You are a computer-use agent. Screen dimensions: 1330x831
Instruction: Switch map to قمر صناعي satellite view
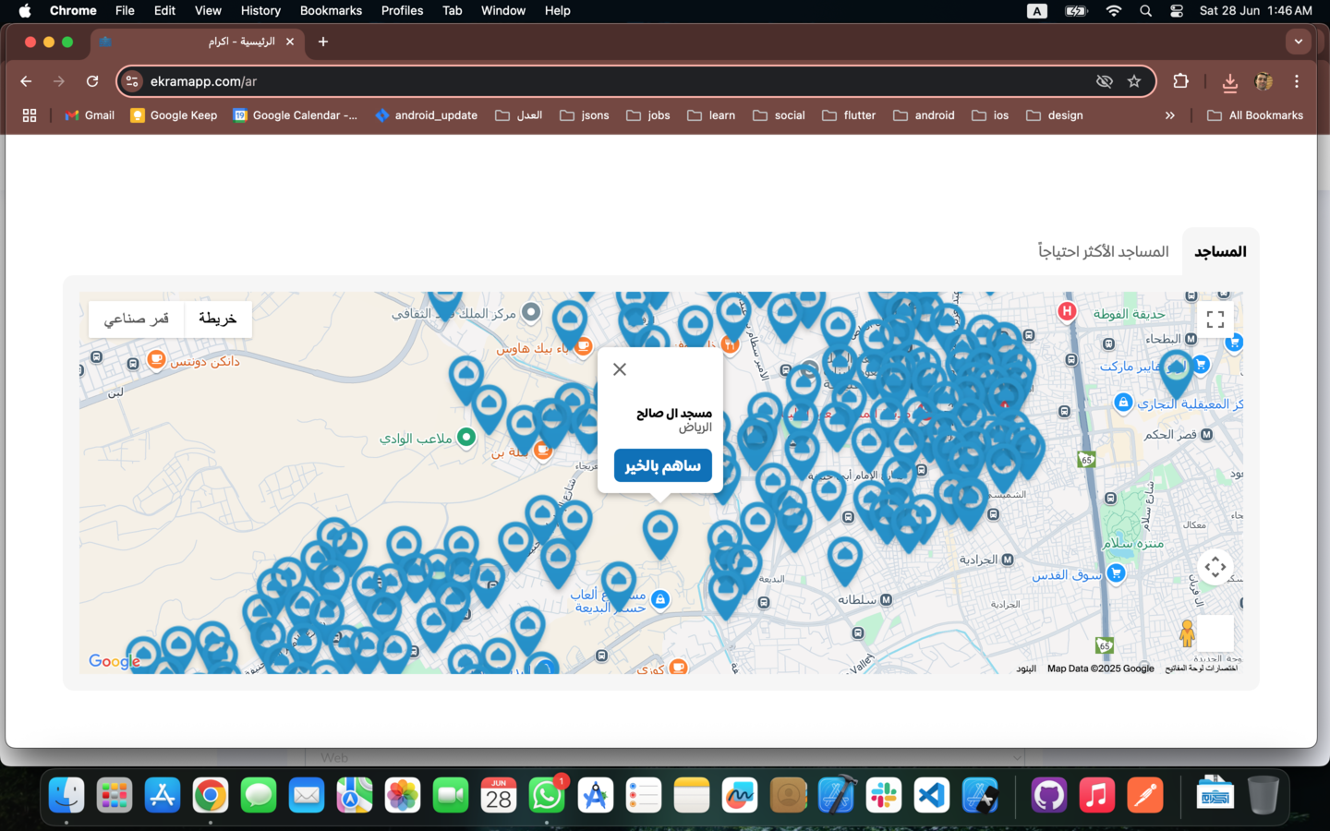coord(136,319)
